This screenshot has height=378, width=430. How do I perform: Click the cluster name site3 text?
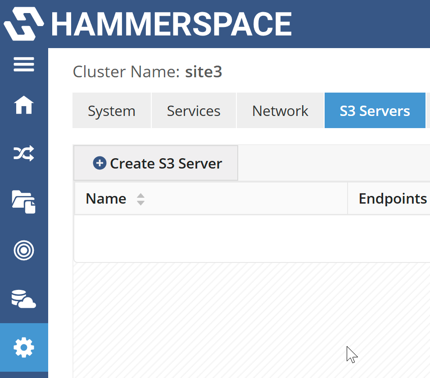(x=204, y=72)
